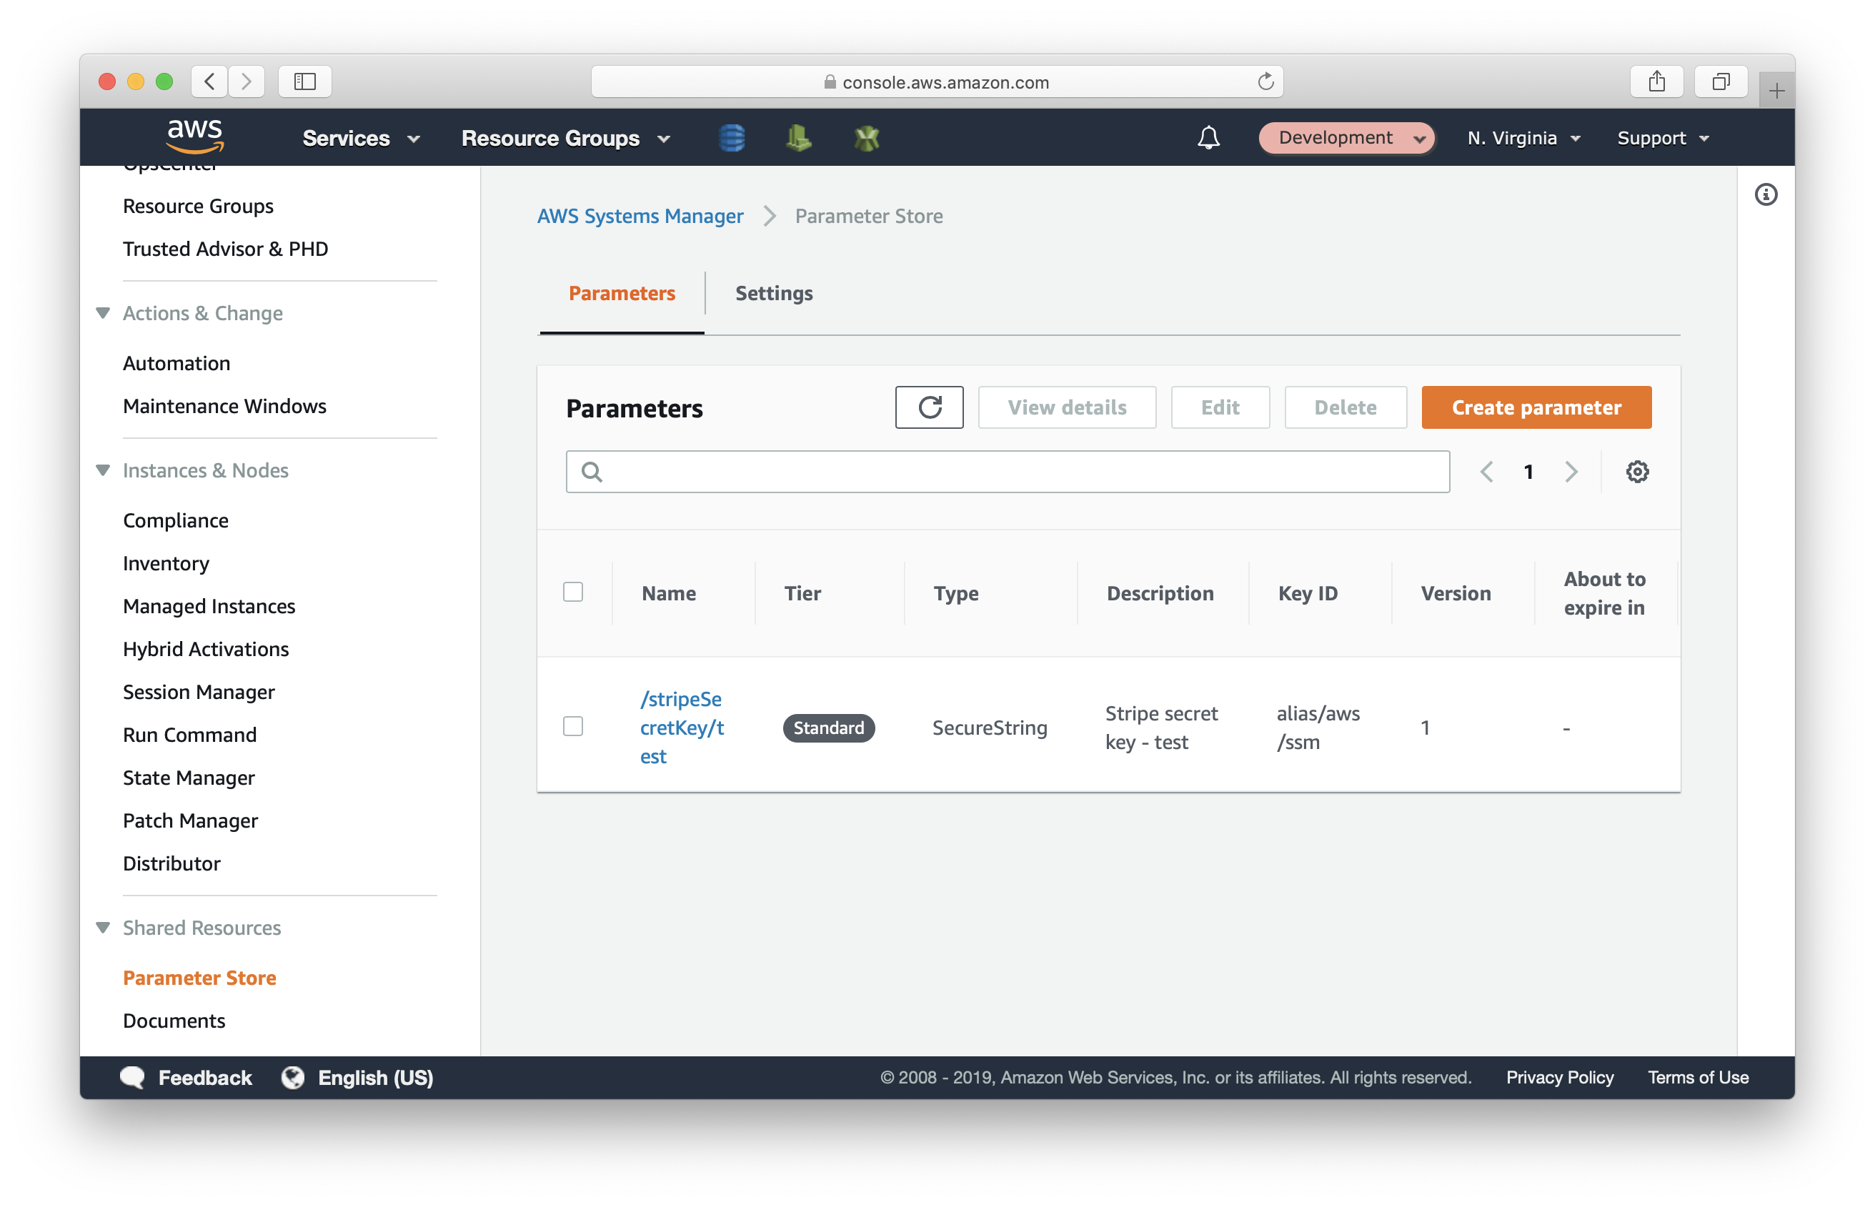Image resolution: width=1875 pixels, height=1205 pixels.
Task: Toggle the select-all parameters checkbox
Action: [x=572, y=590]
